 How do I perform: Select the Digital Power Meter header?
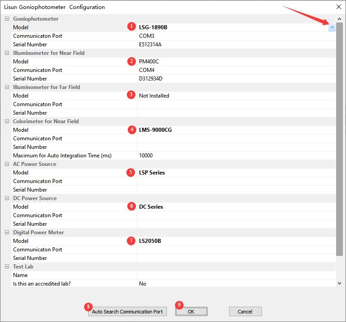pyautogui.click(x=38, y=233)
